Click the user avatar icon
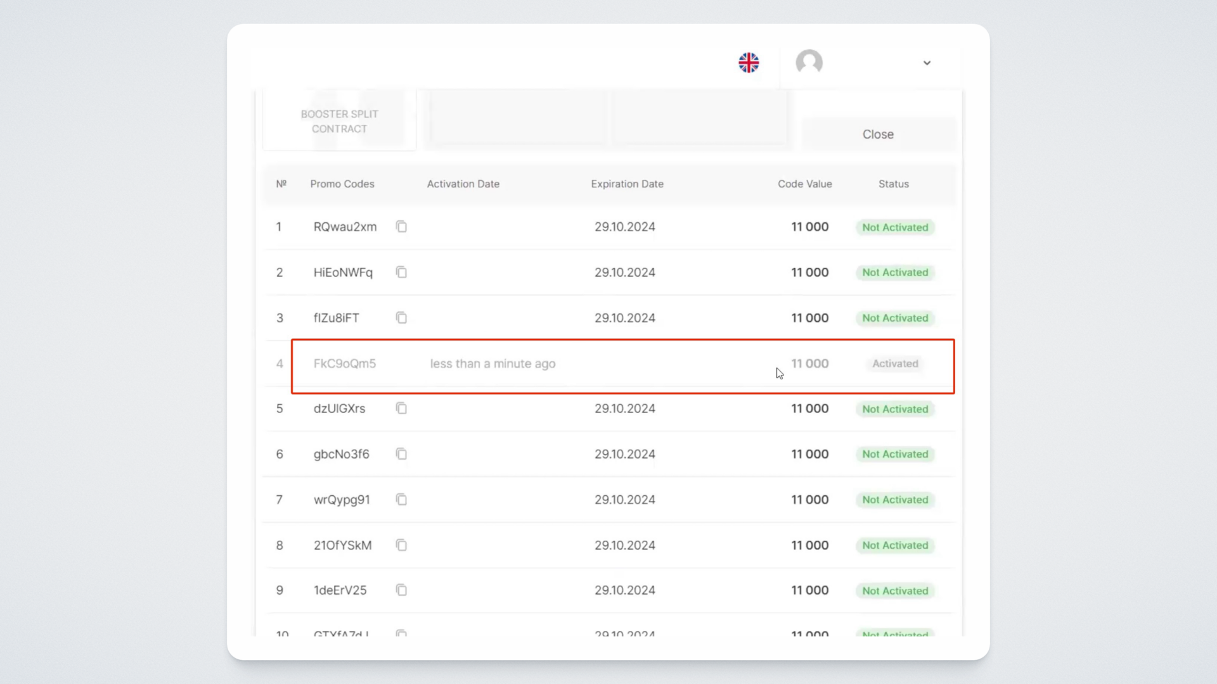 coord(809,62)
